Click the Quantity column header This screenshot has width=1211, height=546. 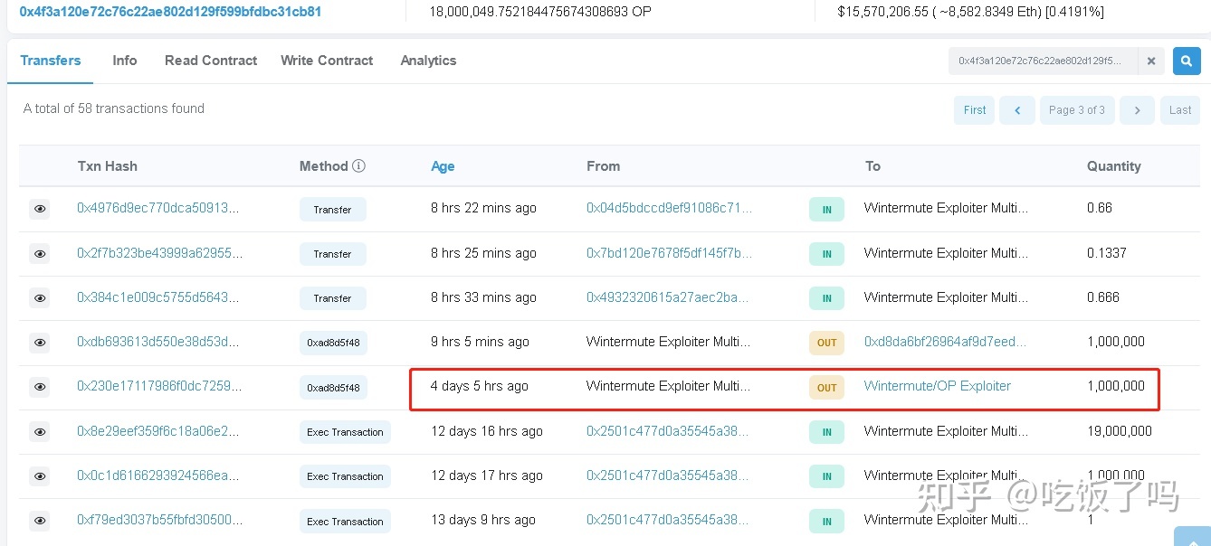1114,166
